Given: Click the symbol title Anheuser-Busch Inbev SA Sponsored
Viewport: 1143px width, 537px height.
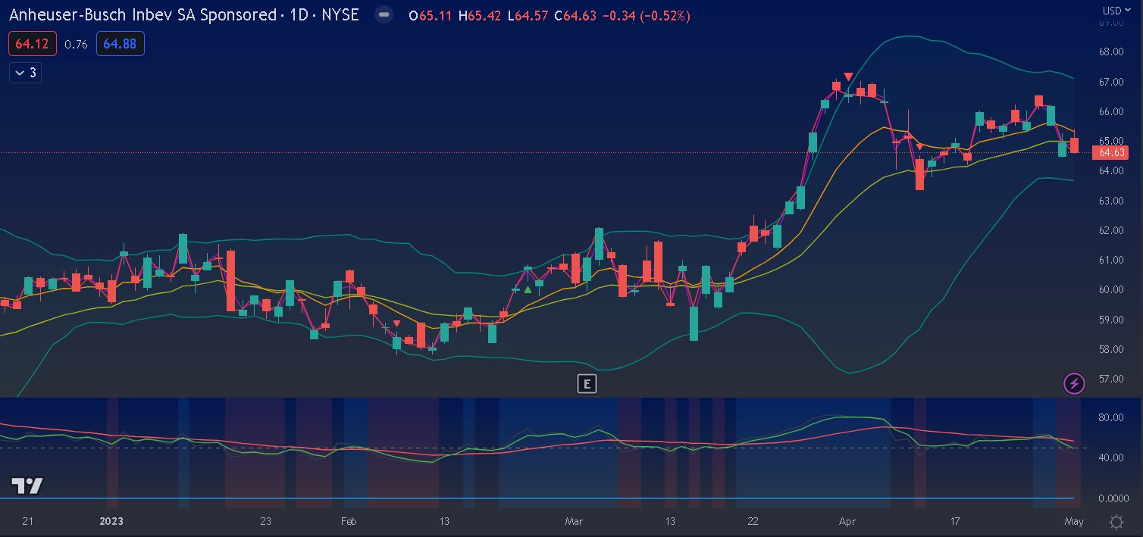Looking at the screenshot, I should tap(141, 15).
